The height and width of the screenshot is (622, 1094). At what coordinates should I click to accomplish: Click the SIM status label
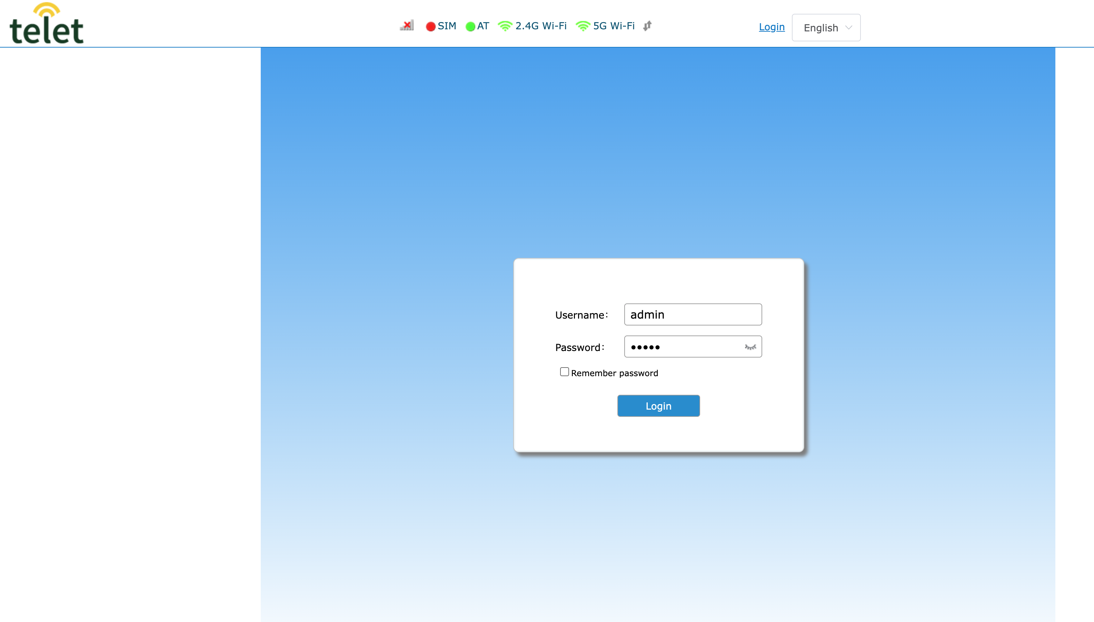(x=447, y=26)
